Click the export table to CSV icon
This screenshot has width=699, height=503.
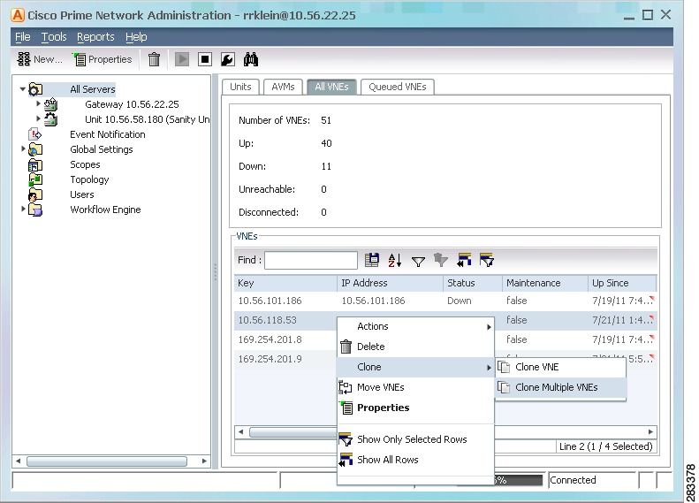point(372,260)
